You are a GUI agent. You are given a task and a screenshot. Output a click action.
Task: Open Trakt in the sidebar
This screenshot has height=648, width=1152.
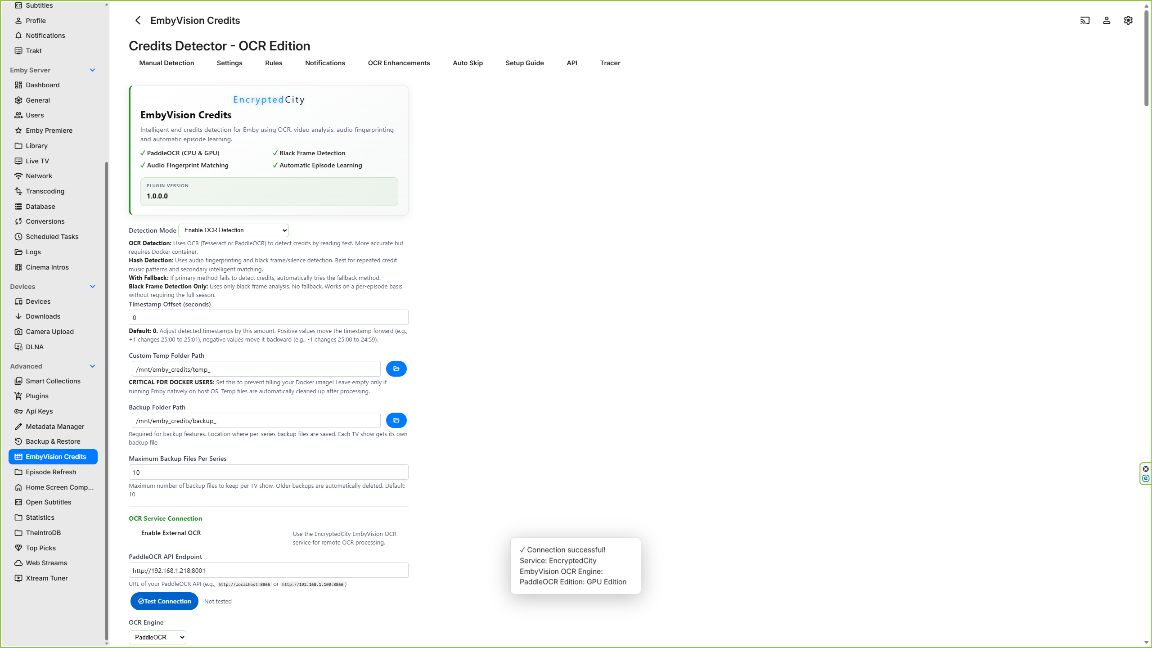click(53, 51)
